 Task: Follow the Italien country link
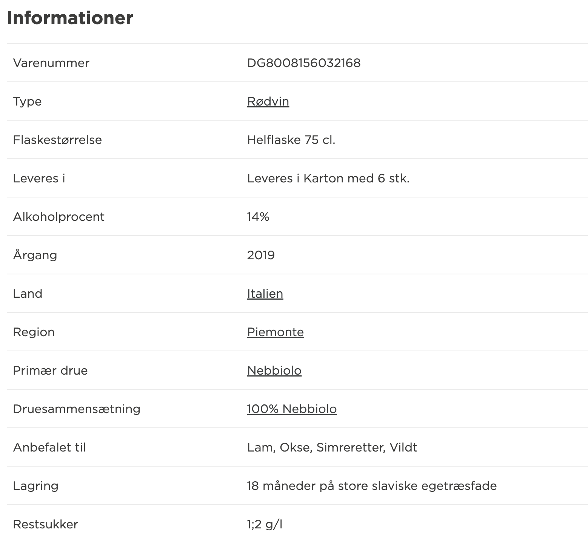[x=265, y=294]
